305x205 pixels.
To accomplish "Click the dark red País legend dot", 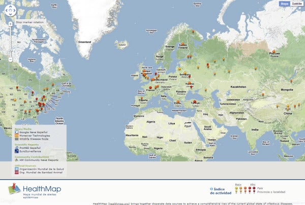I will tap(254, 188).
